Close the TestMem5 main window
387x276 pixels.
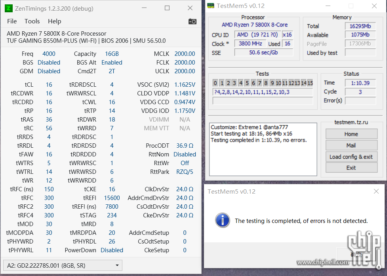pos(374,6)
